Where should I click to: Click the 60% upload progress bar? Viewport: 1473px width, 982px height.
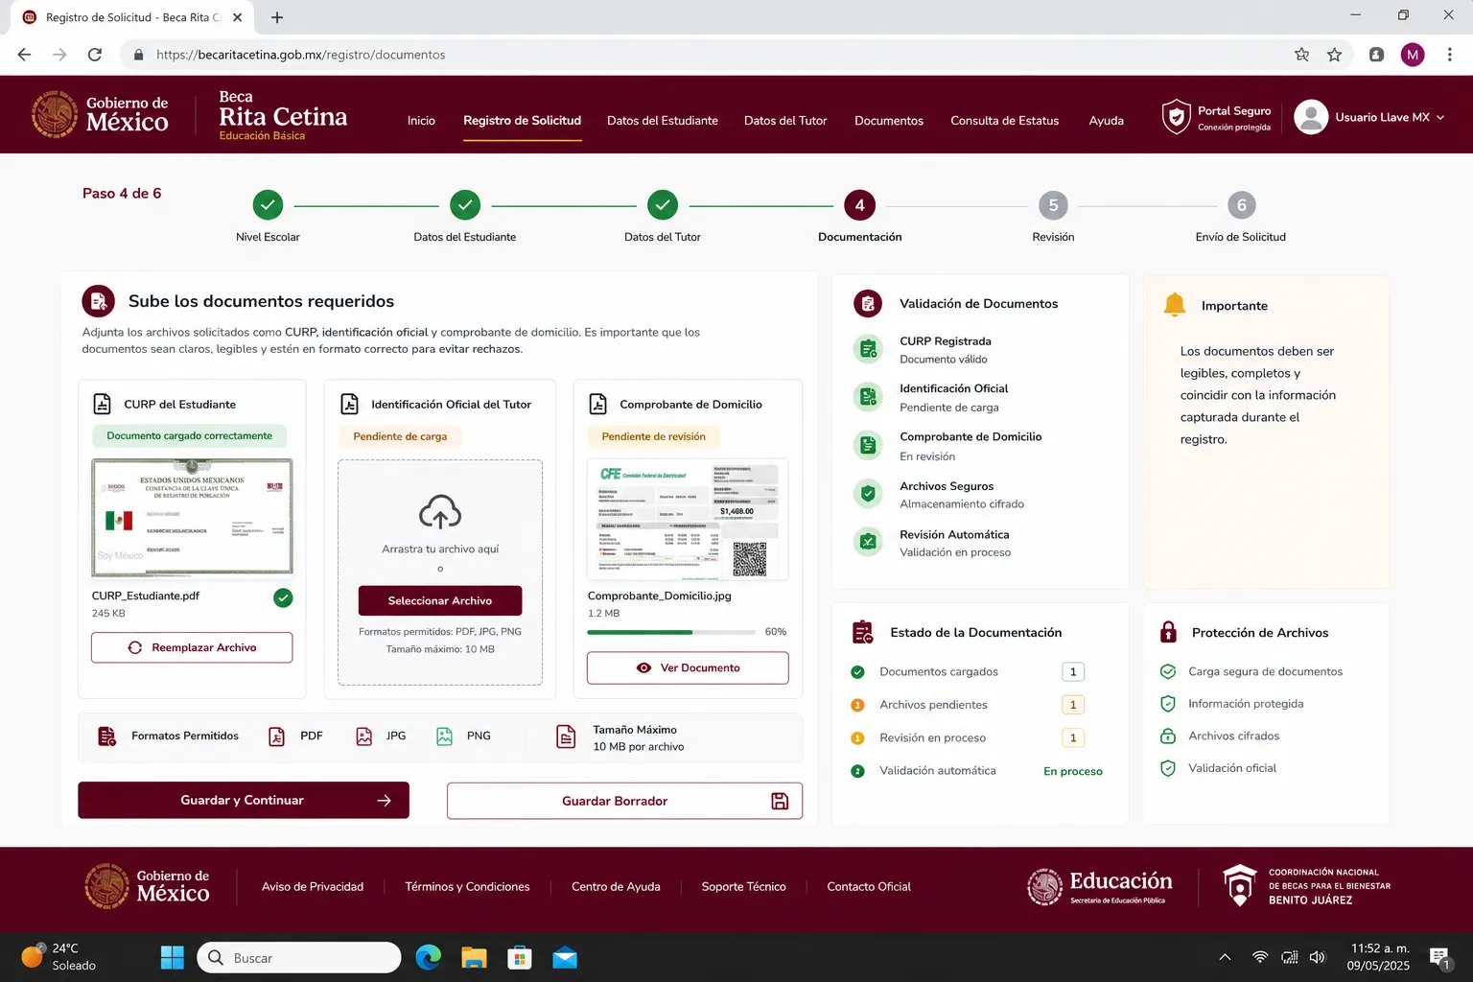671,632
